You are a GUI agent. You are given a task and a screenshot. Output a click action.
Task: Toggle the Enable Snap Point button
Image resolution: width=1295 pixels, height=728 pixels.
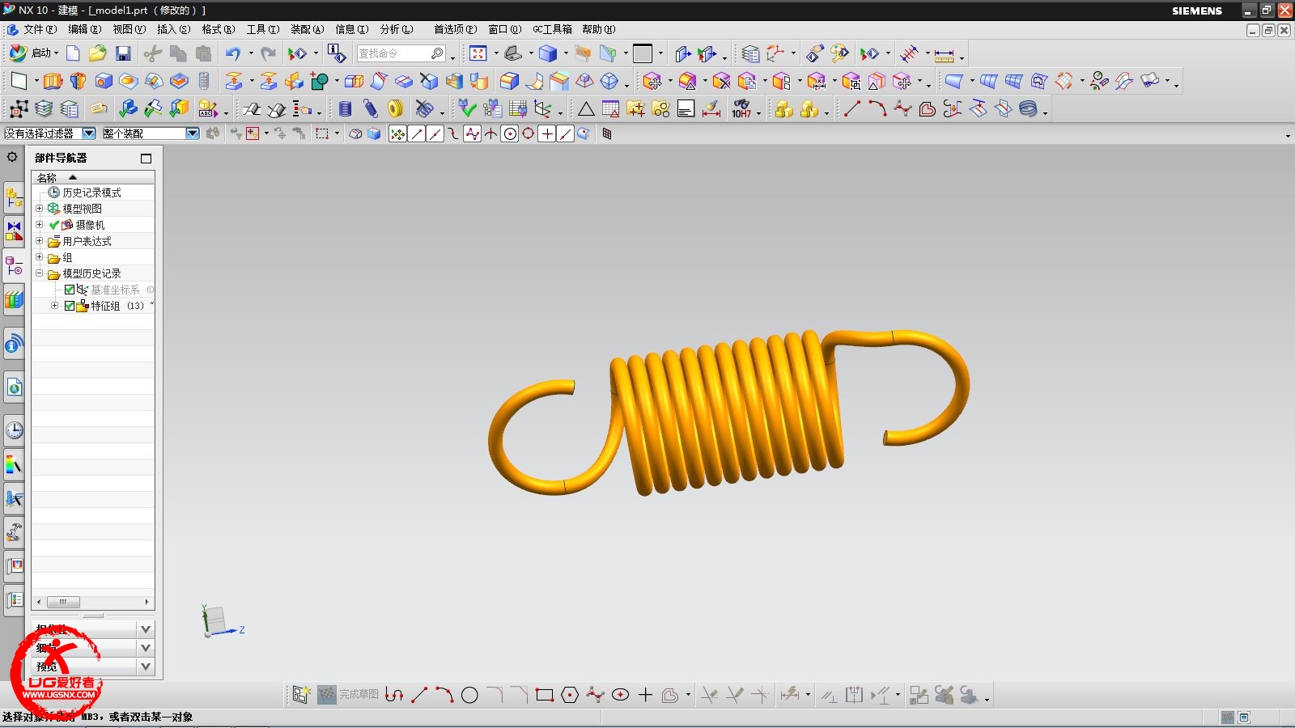[x=397, y=134]
